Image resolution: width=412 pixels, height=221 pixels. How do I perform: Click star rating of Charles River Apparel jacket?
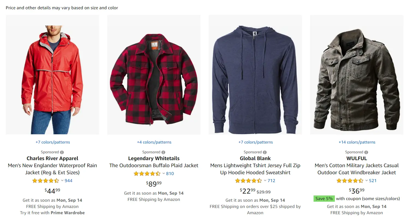click(x=46, y=181)
